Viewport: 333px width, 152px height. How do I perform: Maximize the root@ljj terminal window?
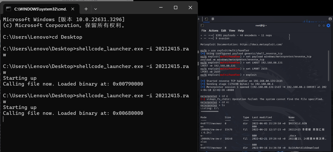(324, 25)
